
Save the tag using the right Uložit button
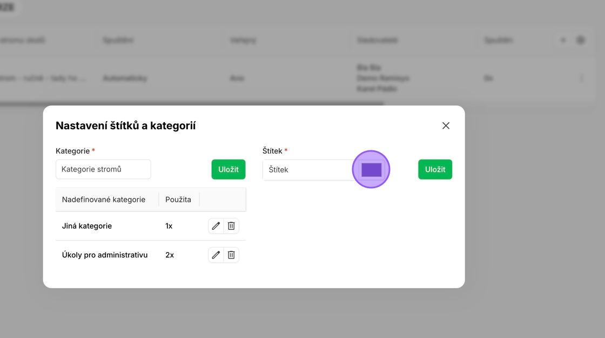click(435, 169)
